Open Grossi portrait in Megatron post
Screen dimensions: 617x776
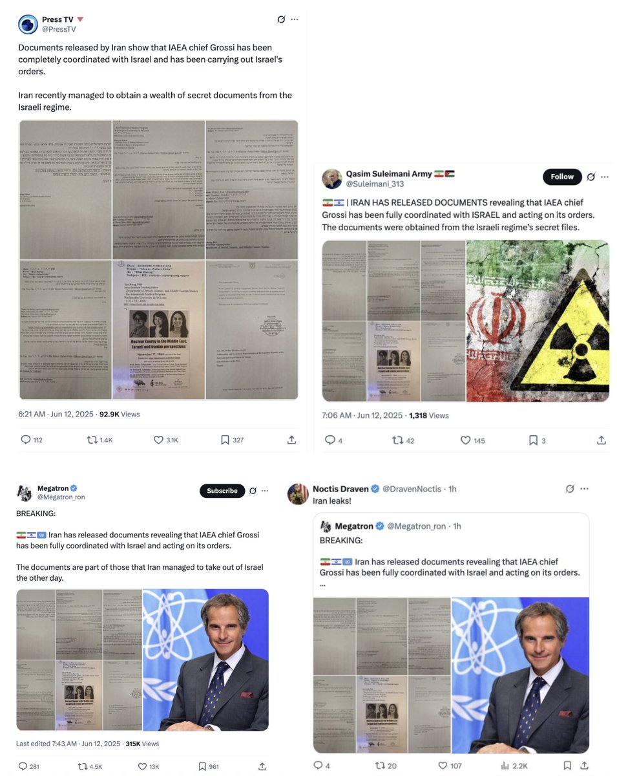pyautogui.click(x=205, y=660)
